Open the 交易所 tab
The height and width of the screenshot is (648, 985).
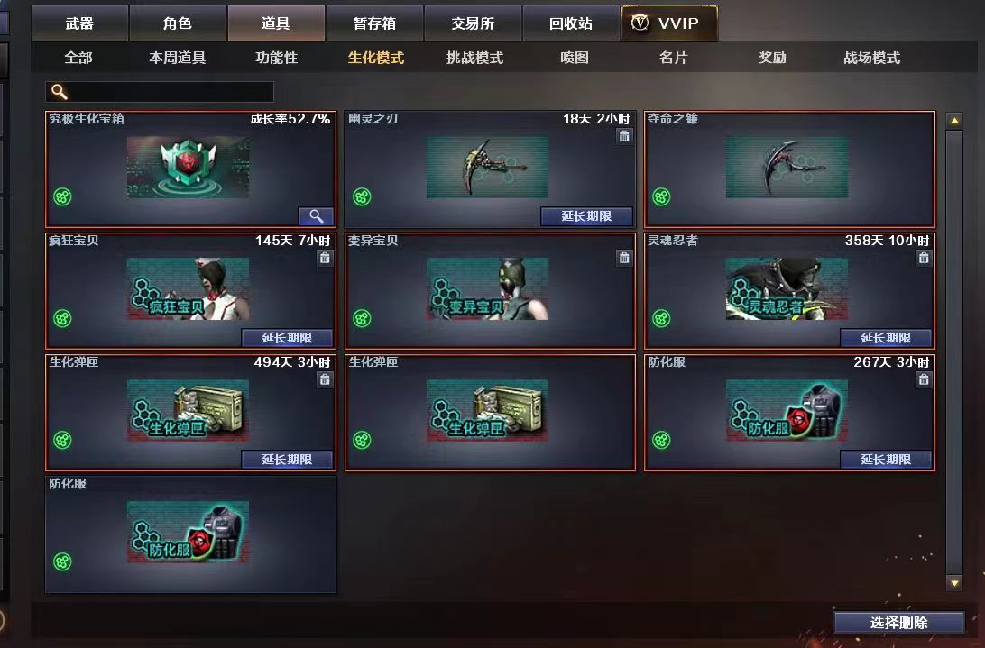(473, 23)
